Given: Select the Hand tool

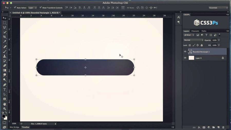Looking at the screenshot, I should coord(5,104).
